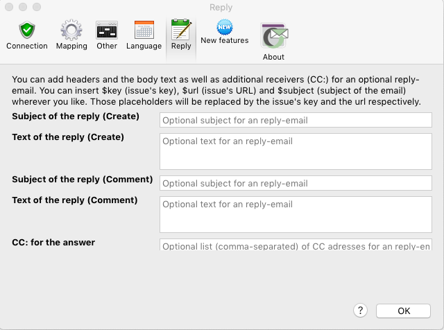Click the help question mark button
444x330 pixels.
tap(360, 311)
